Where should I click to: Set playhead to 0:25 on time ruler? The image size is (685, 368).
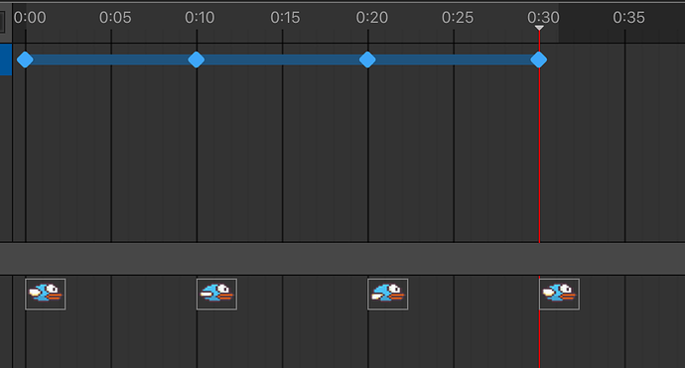(458, 18)
